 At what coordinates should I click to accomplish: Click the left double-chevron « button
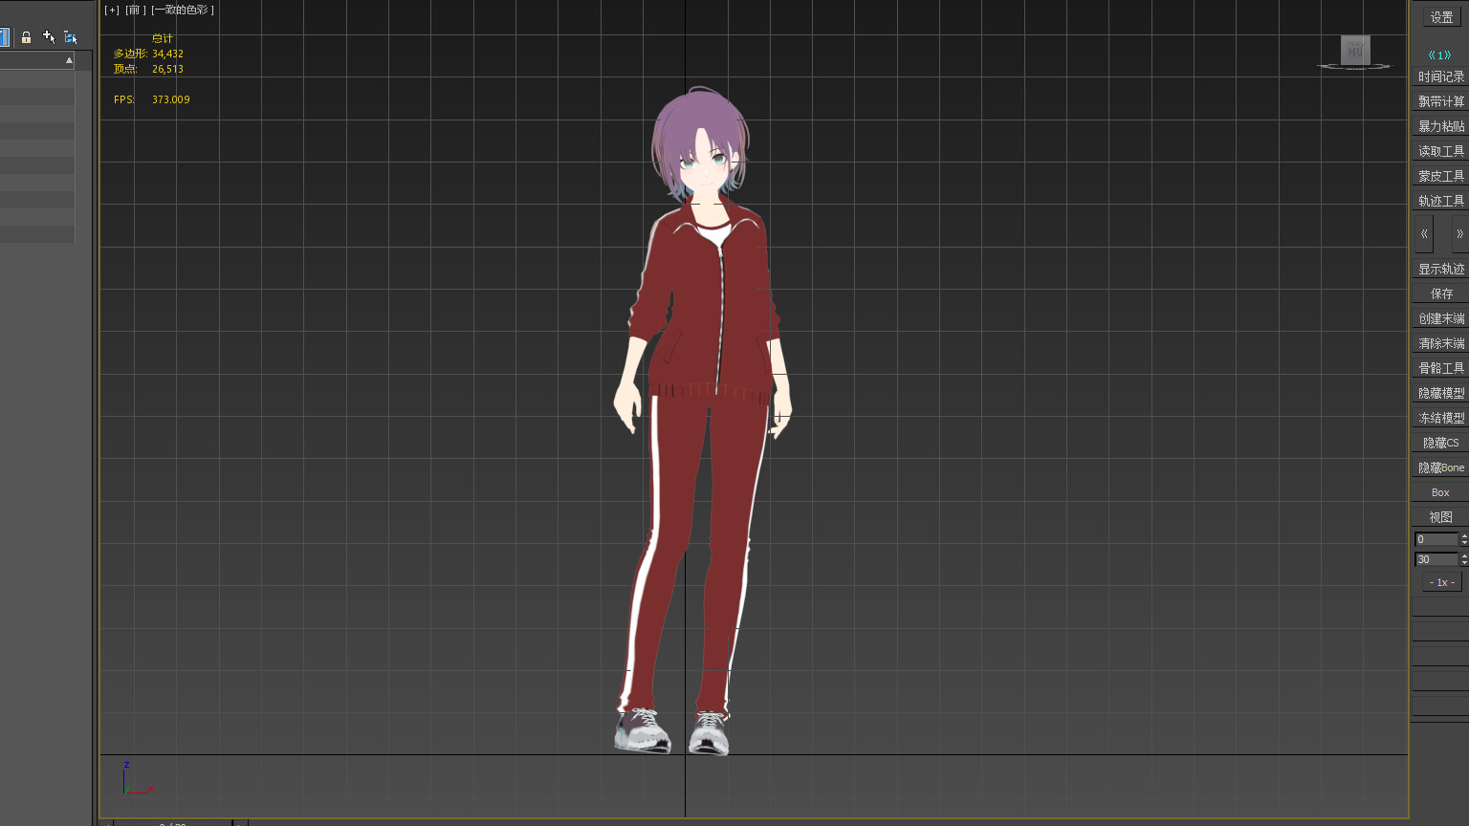pyautogui.click(x=1424, y=233)
